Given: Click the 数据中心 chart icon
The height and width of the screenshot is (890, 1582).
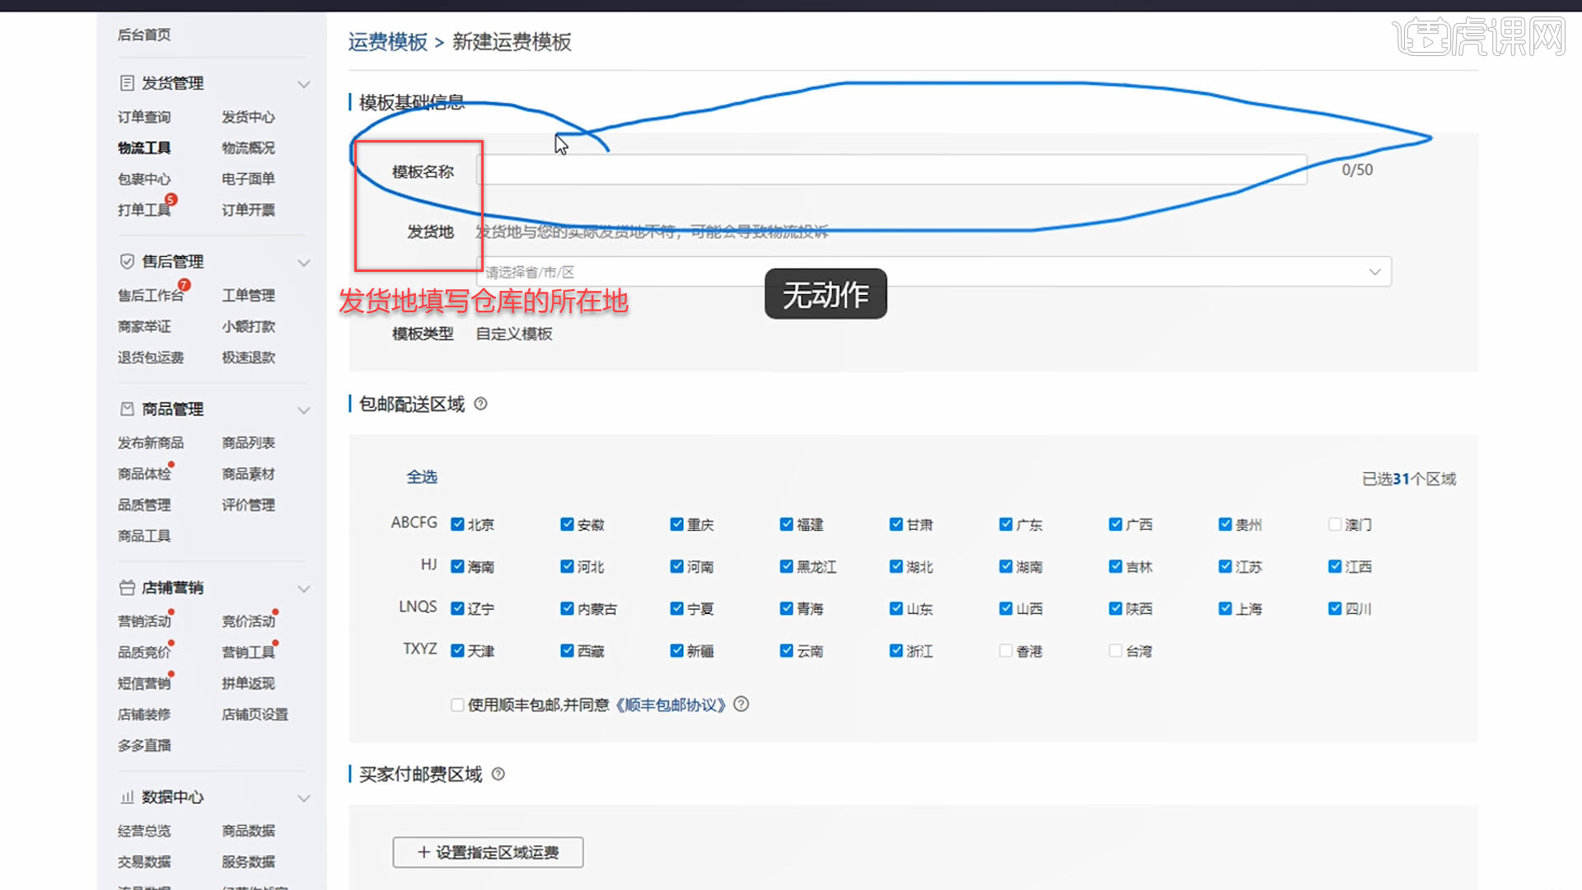Looking at the screenshot, I should coord(127,797).
